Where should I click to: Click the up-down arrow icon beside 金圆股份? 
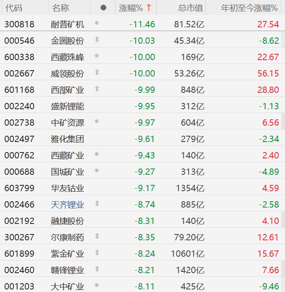tap(97, 39)
